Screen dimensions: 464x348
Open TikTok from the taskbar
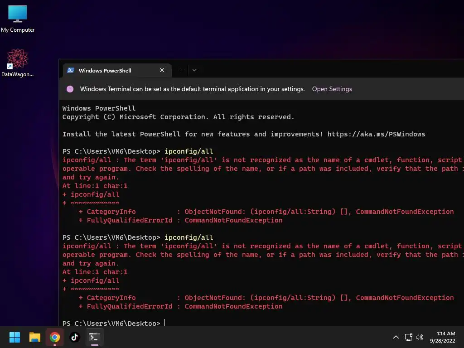coord(75,337)
